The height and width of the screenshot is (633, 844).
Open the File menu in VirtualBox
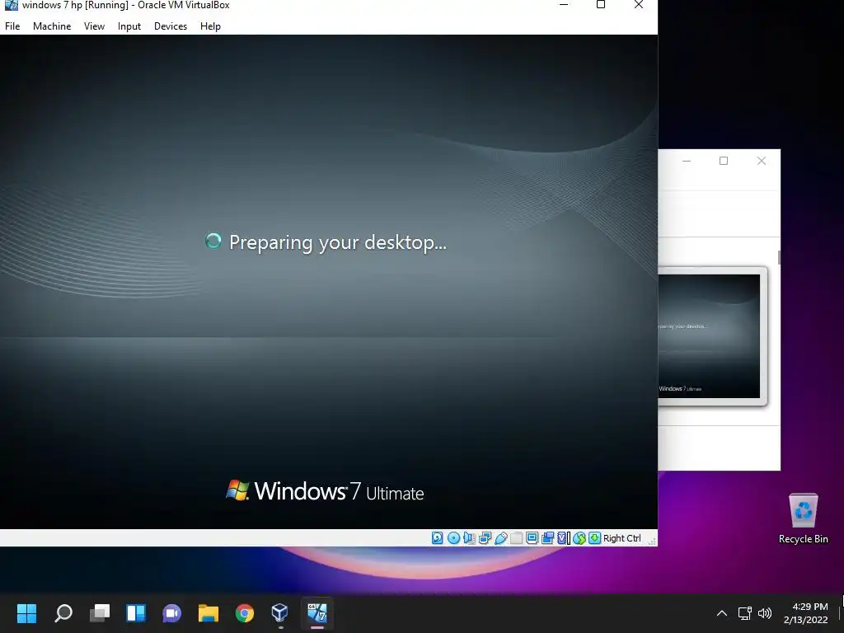[12, 26]
